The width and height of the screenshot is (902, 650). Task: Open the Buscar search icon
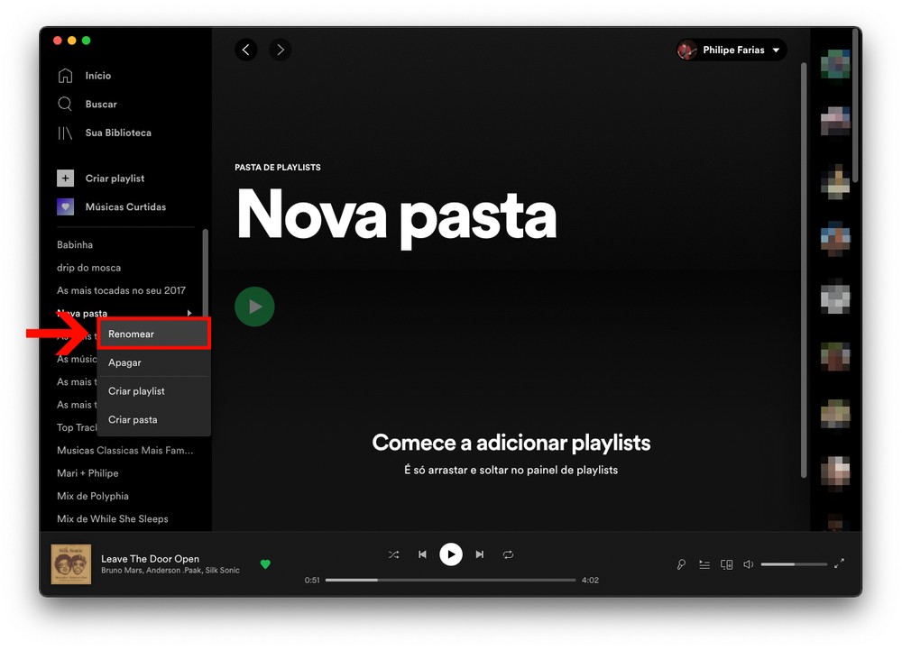[x=65, y=104]
